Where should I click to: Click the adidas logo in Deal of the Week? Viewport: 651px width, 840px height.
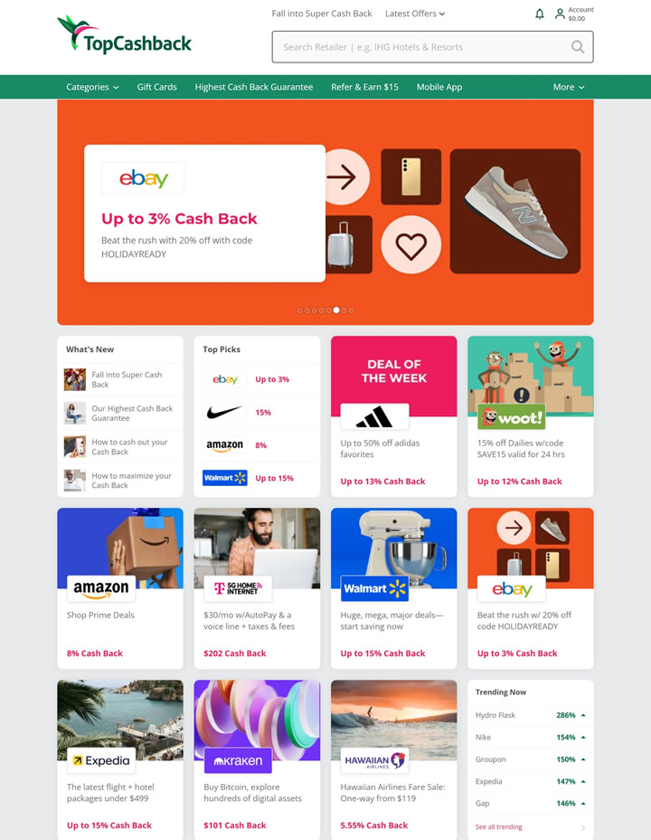pyautogui.click(x=374, y=416)
